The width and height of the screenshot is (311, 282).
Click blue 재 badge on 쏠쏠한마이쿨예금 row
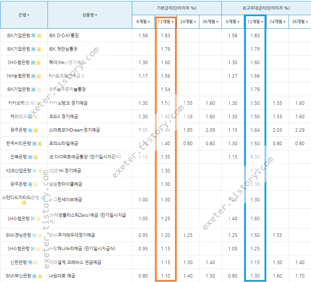click(30, 184)
